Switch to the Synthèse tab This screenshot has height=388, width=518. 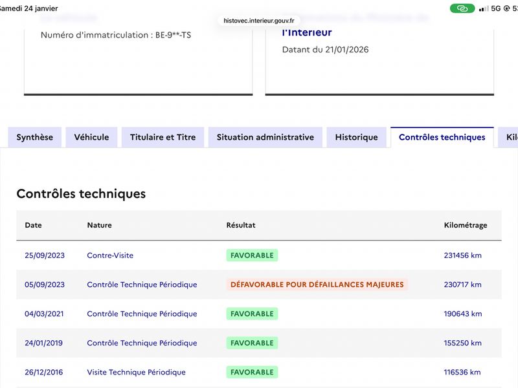click(x=35, y=137)
